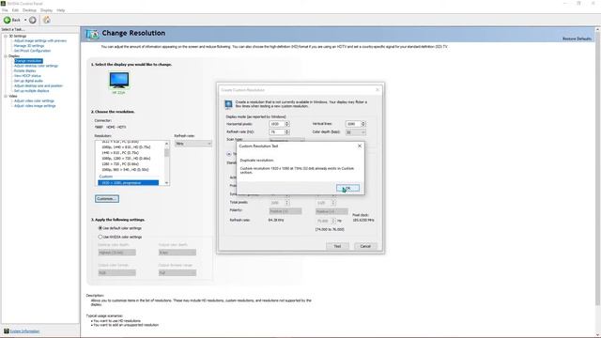
Task: Open the Output dynamic range dropdown
Action: pyautogui.click(x=177, y=273)
